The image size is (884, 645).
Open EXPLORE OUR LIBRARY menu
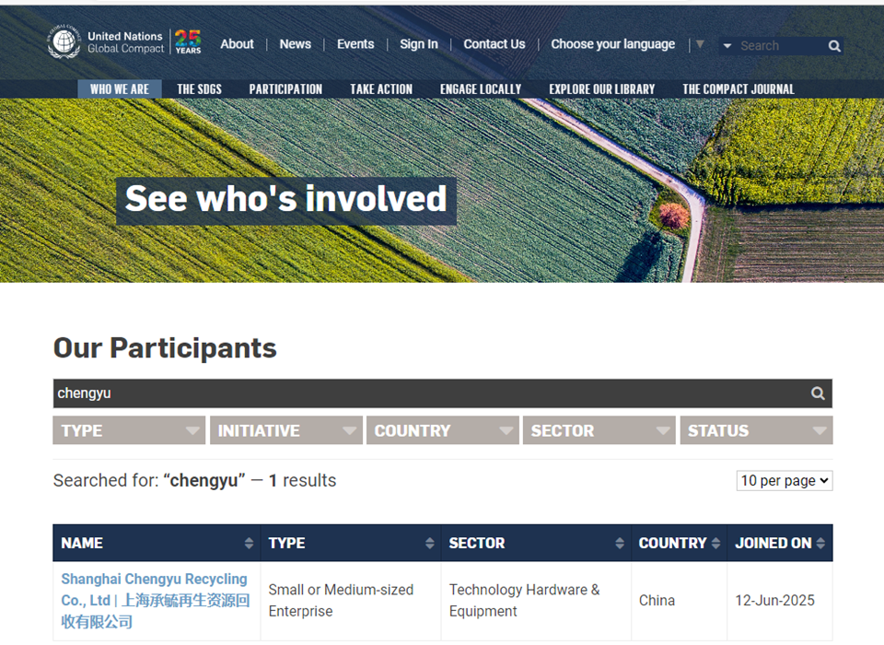click(602, 89)
